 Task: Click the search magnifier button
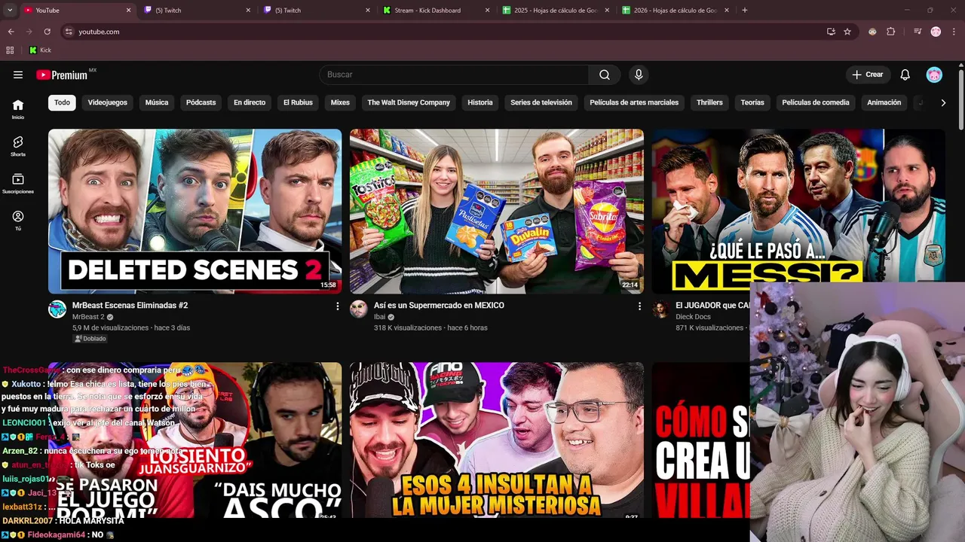605,75
